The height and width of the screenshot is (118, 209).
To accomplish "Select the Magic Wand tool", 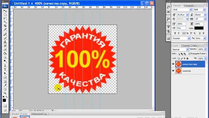I will [5, 22].
